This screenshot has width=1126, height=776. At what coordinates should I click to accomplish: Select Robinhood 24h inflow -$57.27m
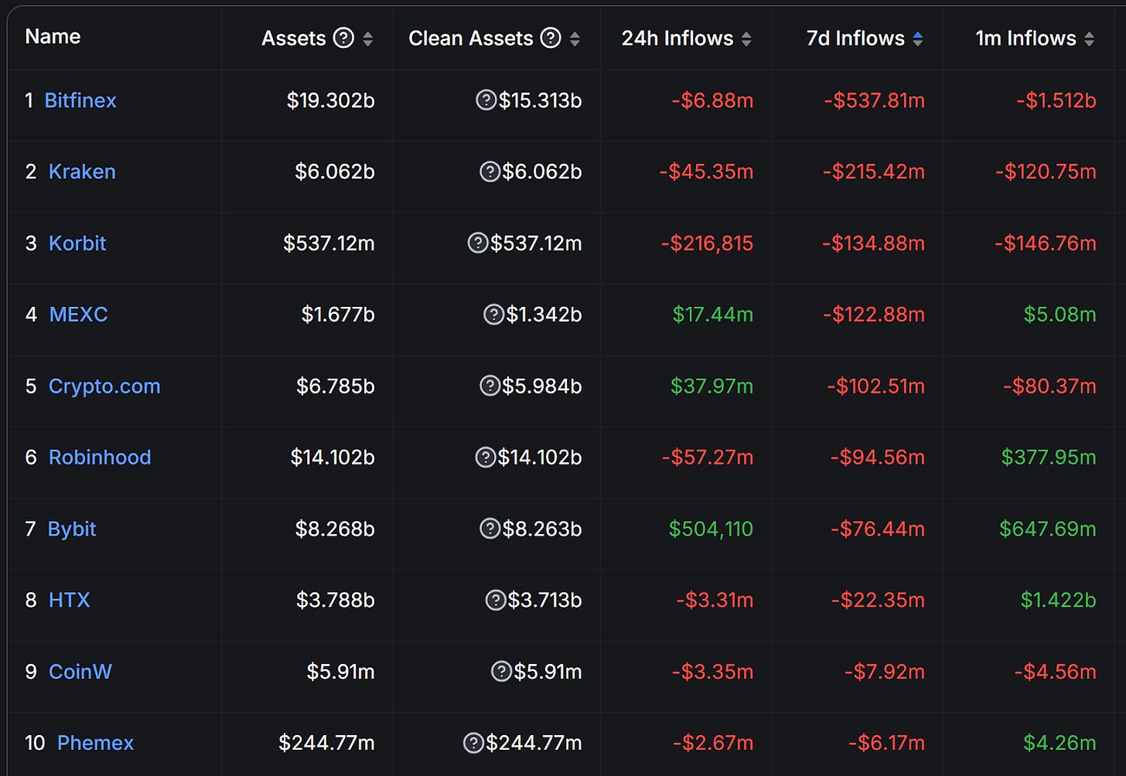tap(708, 458)
